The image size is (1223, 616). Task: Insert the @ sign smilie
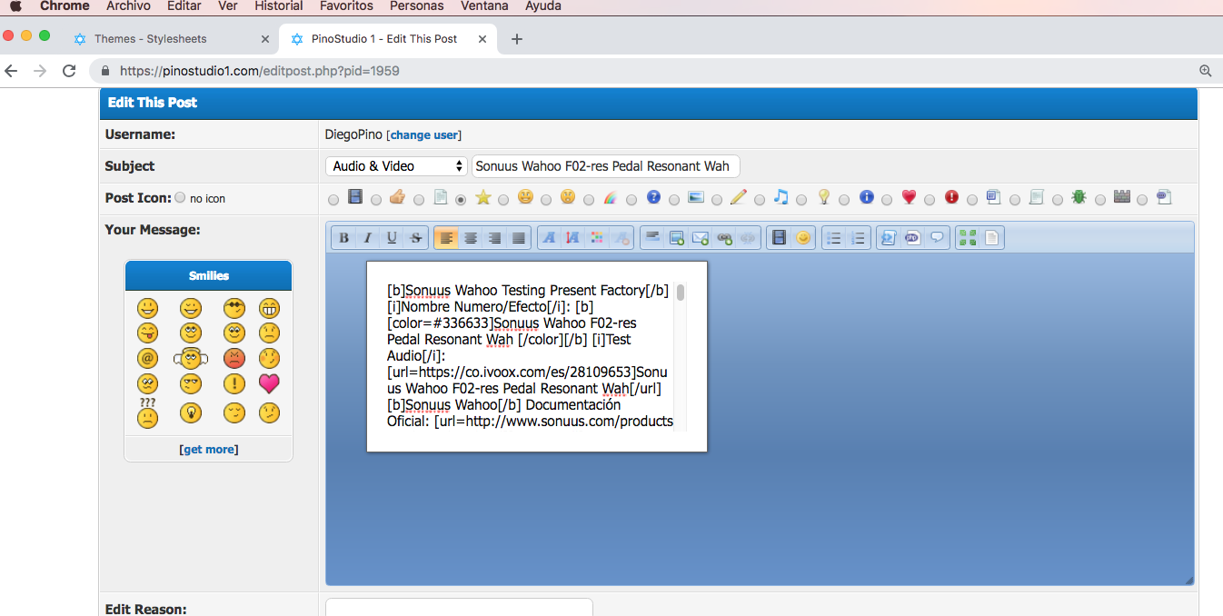(147, 358)
